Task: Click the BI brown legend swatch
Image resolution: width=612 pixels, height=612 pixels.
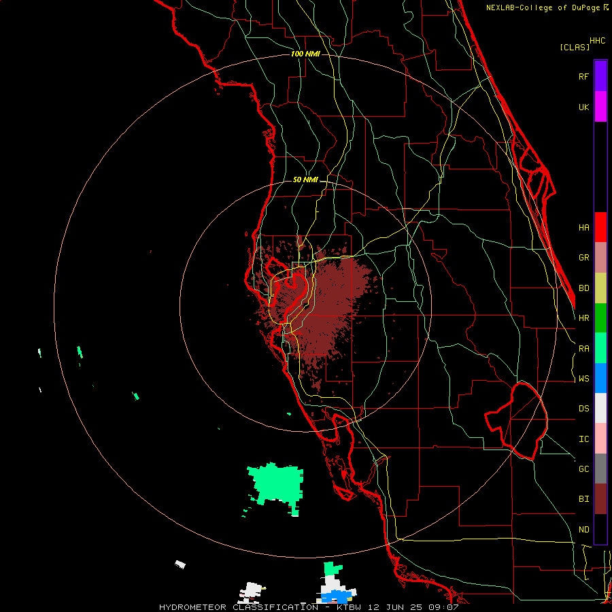Action: [x=600, y=499]
